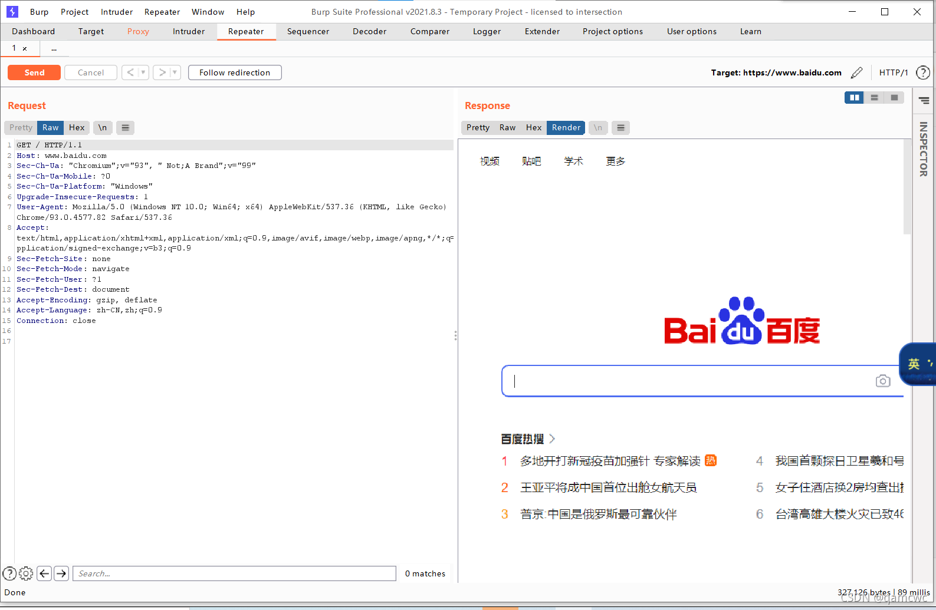Switch response view to Render
This screenshot has height=610, width=936.
566,127
